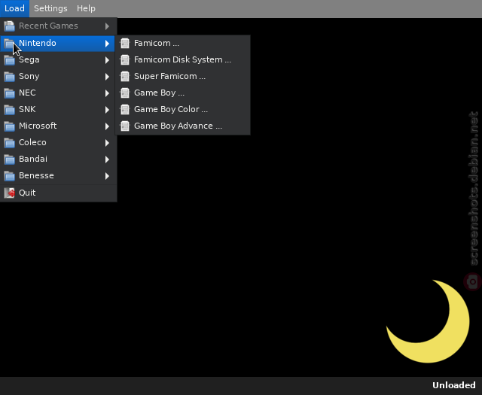Click the Microsoft folder icon
The width and height of the screenshot is (482, 395).
pyautogui.click(x=9, y=126)
